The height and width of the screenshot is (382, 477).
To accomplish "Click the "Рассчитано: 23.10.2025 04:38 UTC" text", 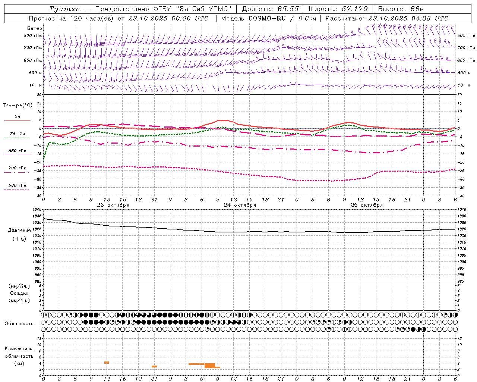I will (x=387, y=18).
